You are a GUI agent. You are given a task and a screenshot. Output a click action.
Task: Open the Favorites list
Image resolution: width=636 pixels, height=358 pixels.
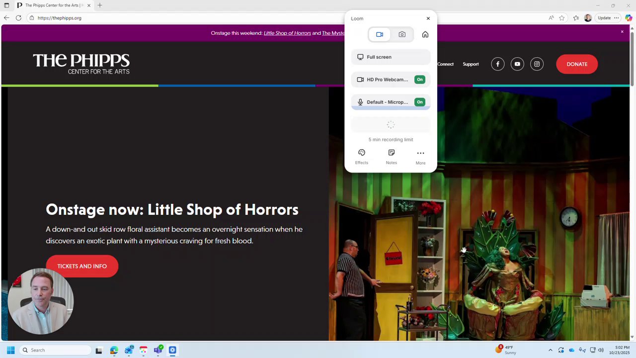pyautogui.click(x=576, y=18)
